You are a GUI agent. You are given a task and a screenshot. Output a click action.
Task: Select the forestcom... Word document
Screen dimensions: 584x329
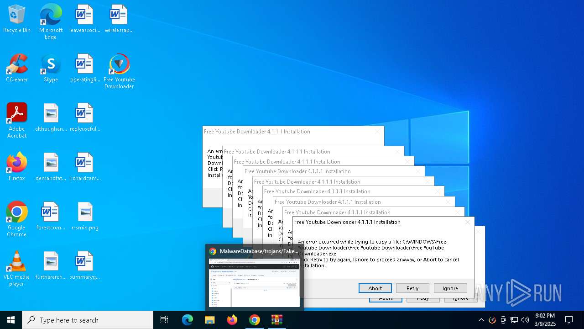tap(51, 216)
